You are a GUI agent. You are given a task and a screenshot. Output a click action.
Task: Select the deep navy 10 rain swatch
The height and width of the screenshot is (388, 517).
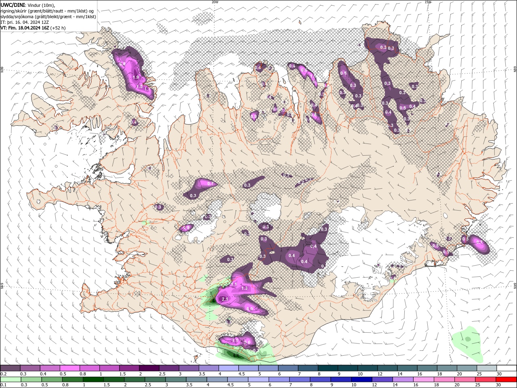click(361, 379)
